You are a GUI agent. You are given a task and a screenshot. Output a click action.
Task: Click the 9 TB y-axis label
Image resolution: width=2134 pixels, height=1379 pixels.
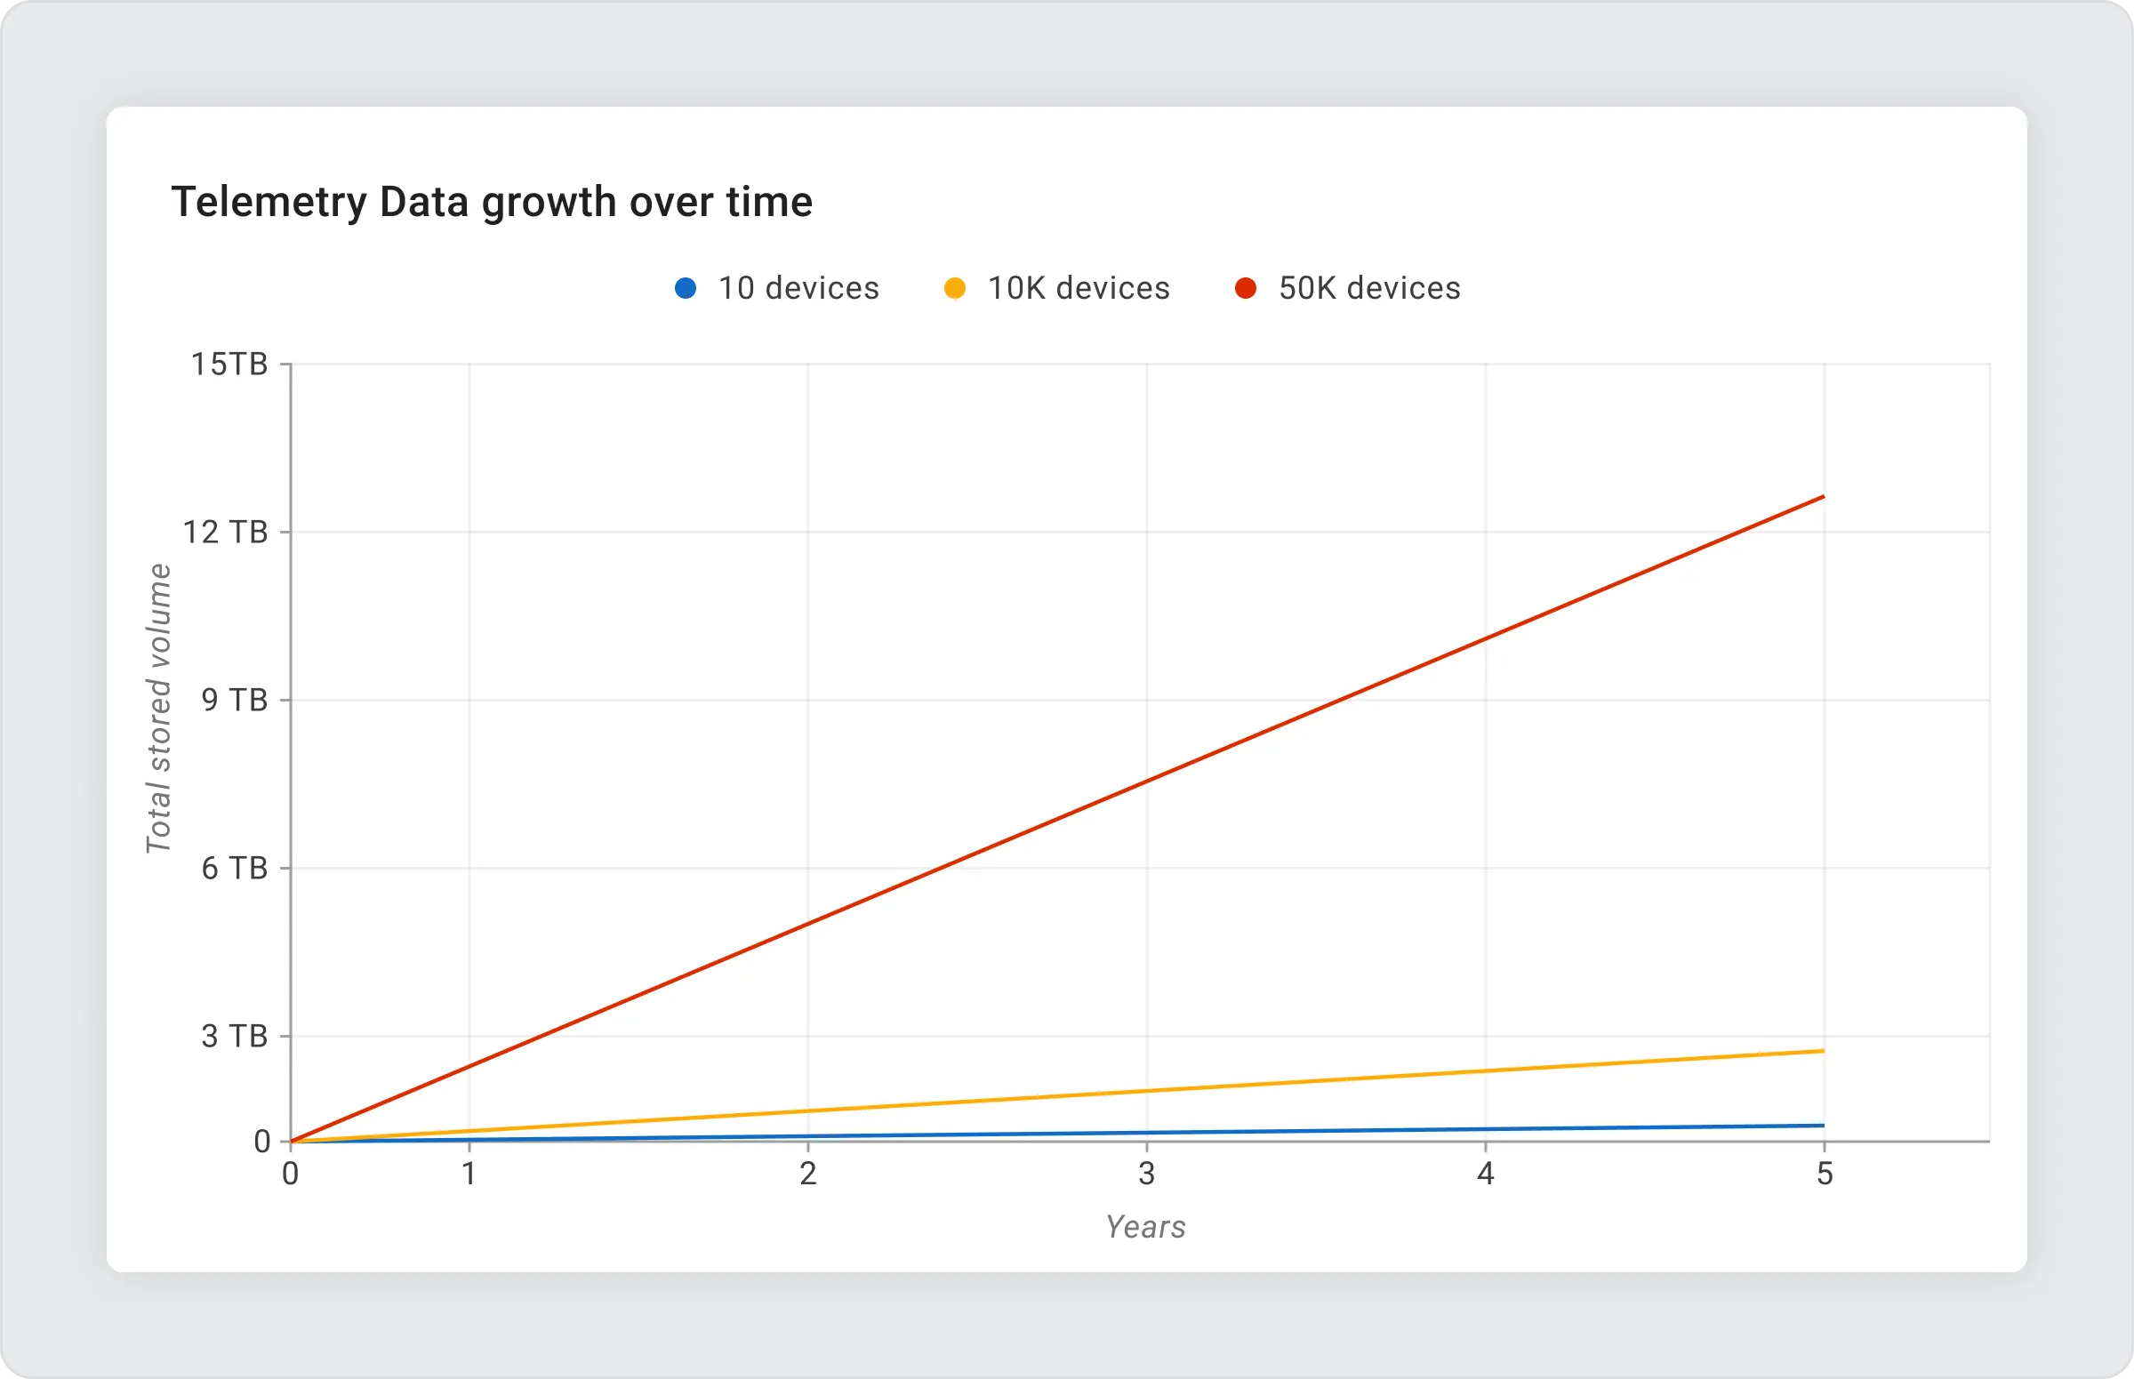pos(235,701)
